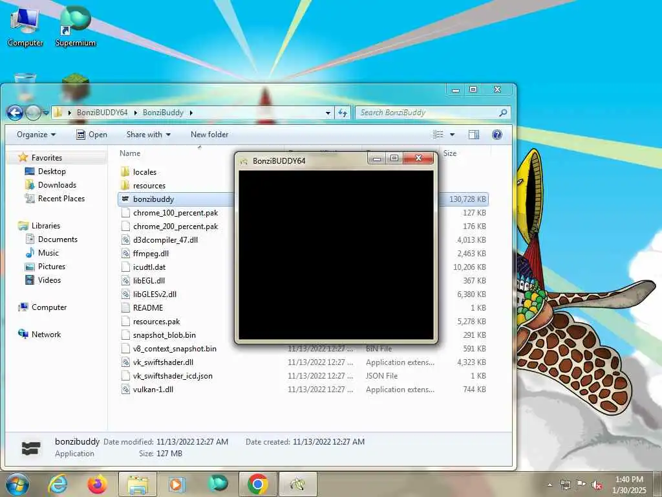Open the recent pages dropdown arrow
662x497 pixels.
(x=46, y=113)
